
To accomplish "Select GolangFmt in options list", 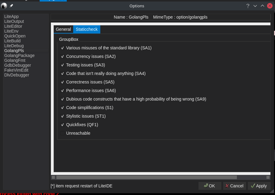I will (26, 60).
